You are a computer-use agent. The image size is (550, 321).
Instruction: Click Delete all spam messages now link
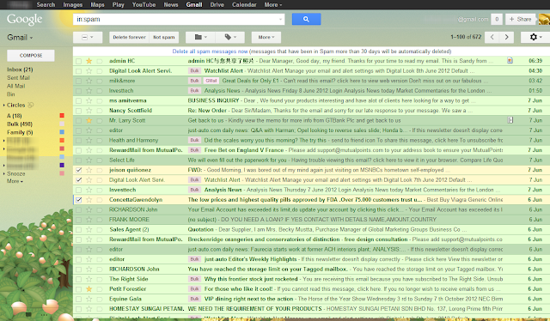pos(210,51)
